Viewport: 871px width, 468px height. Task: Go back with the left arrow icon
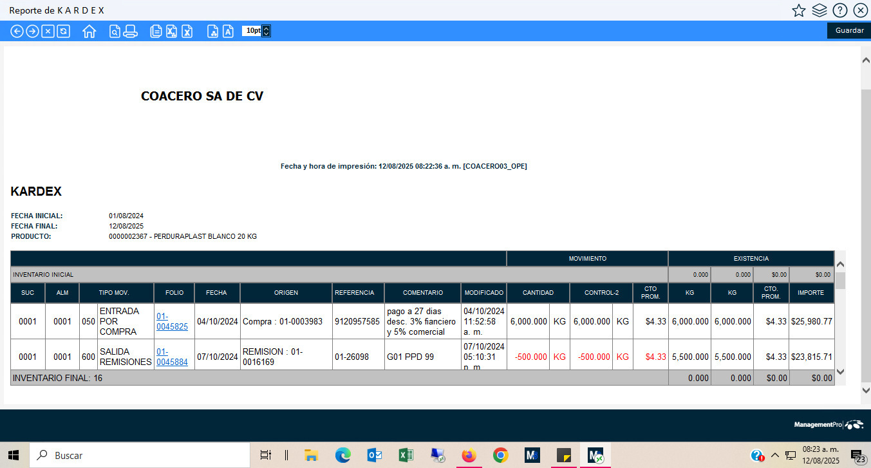click(x=17, y=31)
